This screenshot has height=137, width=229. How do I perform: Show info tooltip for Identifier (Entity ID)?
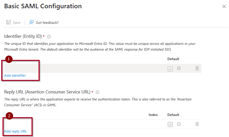(49, 37)
